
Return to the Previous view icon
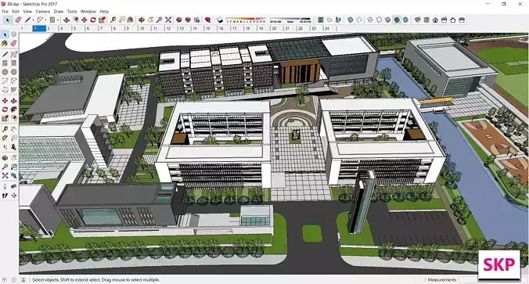13,176
